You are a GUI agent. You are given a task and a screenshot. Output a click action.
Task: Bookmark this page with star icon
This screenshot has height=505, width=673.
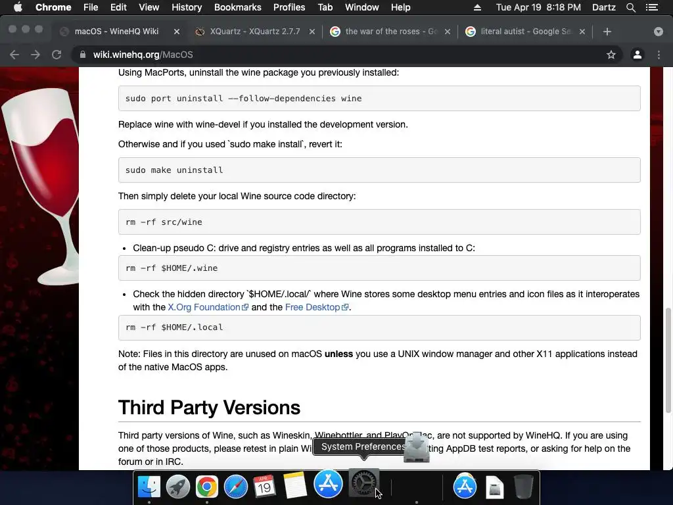click(x=611, y=55)
